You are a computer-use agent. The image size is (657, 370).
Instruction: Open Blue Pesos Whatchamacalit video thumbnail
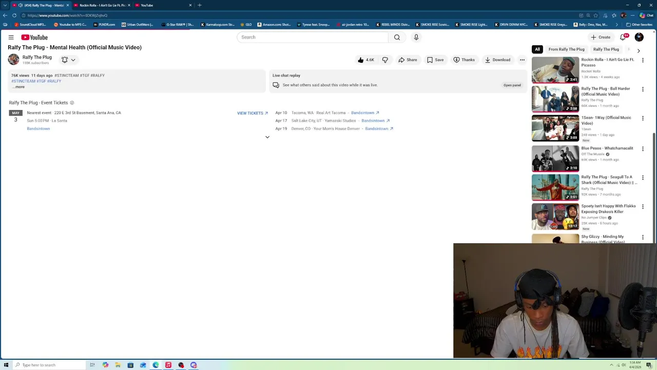point(555,158)
